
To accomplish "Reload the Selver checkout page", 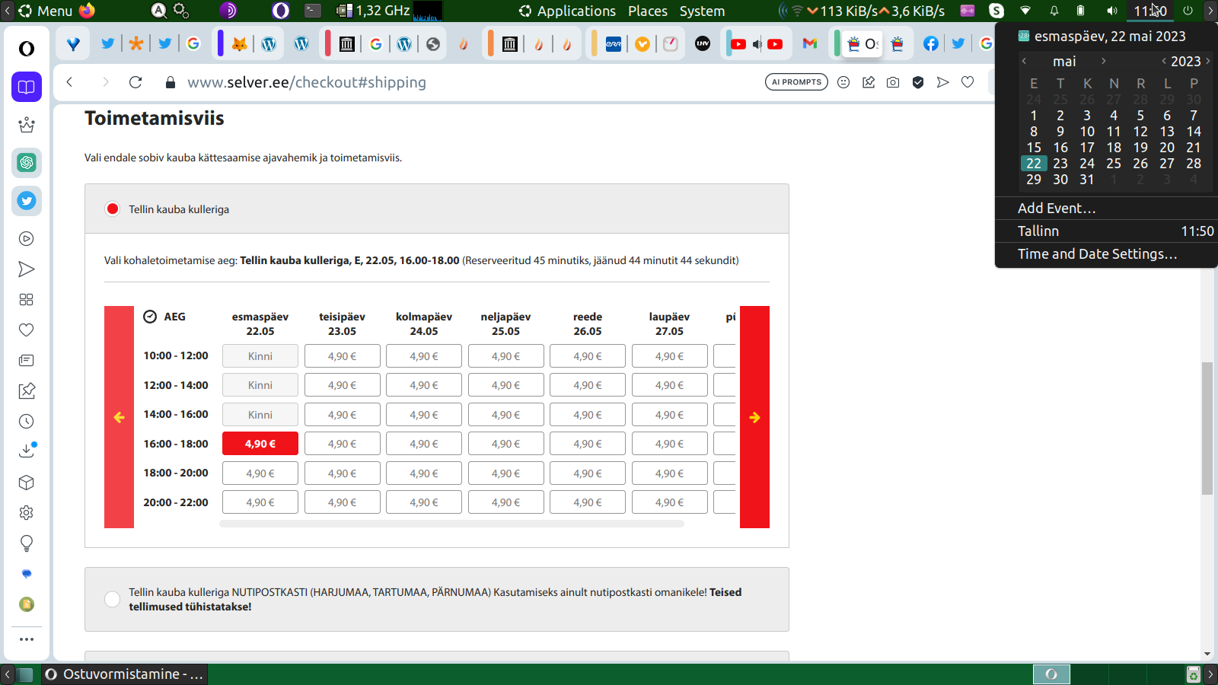I will pyautogui.click(x=136, y=82).
